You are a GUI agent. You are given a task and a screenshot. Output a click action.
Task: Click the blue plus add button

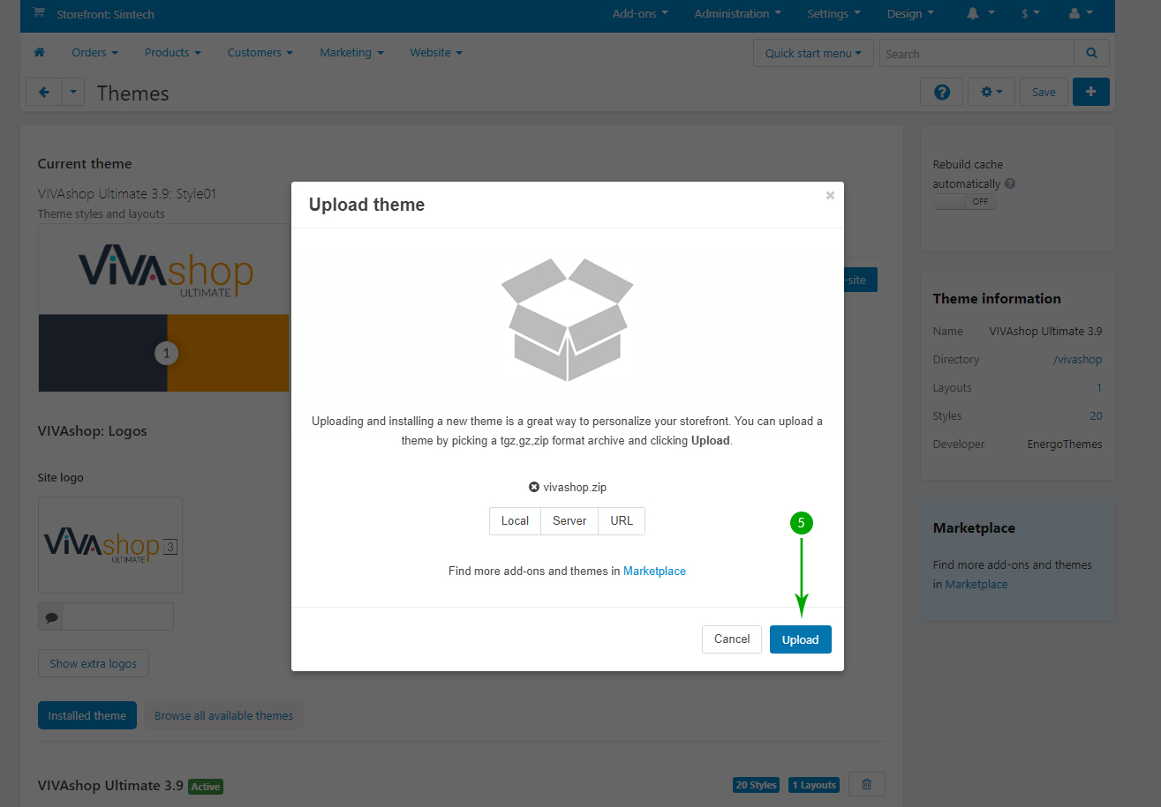pyautogui.click(x=1091, y=92)
